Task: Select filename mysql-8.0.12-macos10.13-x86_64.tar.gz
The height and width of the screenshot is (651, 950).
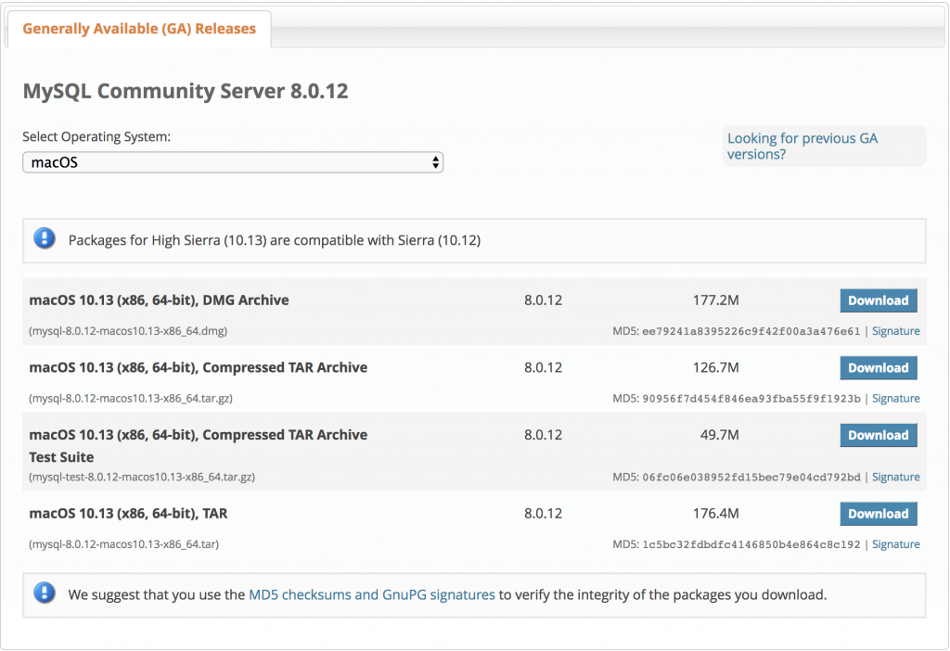Action: pyautogui.click(x=131, y=399)
